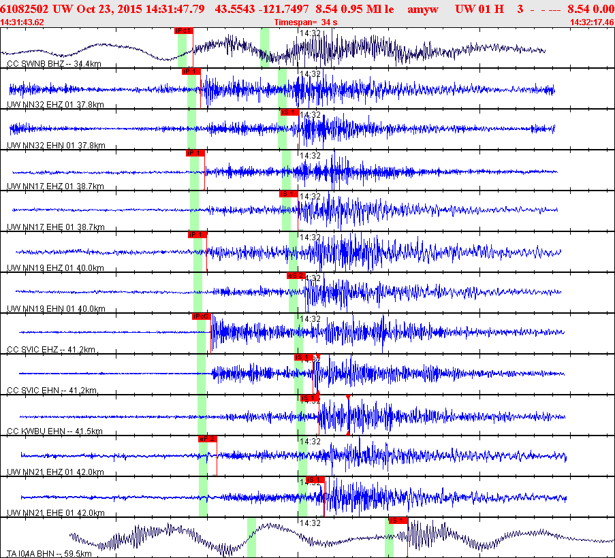Click the start time 14:31:43.62
Viewport: 615px width, 558px height.
22,22
